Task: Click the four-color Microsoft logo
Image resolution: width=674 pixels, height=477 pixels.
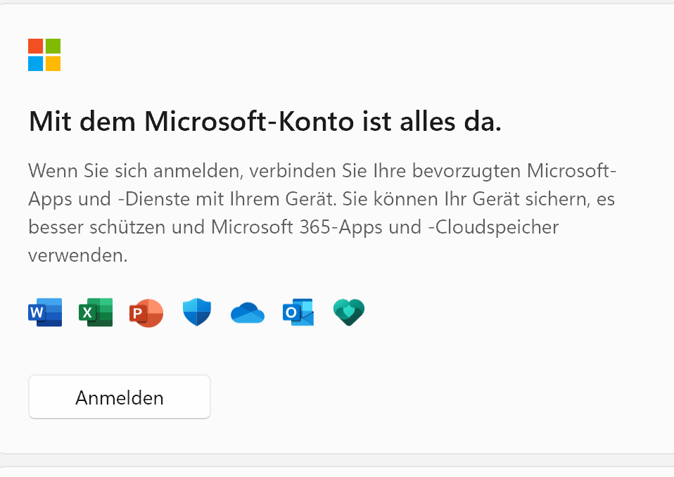Action: click(x=44, y=55)
